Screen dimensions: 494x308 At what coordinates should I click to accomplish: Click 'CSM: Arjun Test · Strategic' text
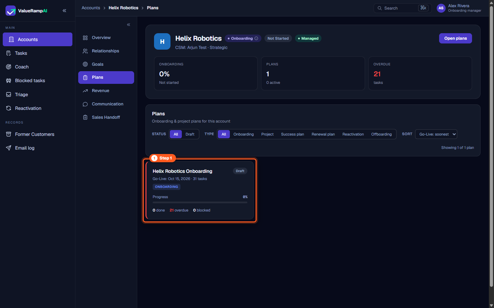click(x=201, y=48)
